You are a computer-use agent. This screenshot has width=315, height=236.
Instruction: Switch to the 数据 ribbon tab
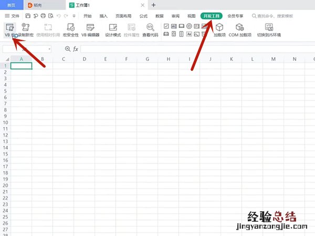click(x=159, y=16)
